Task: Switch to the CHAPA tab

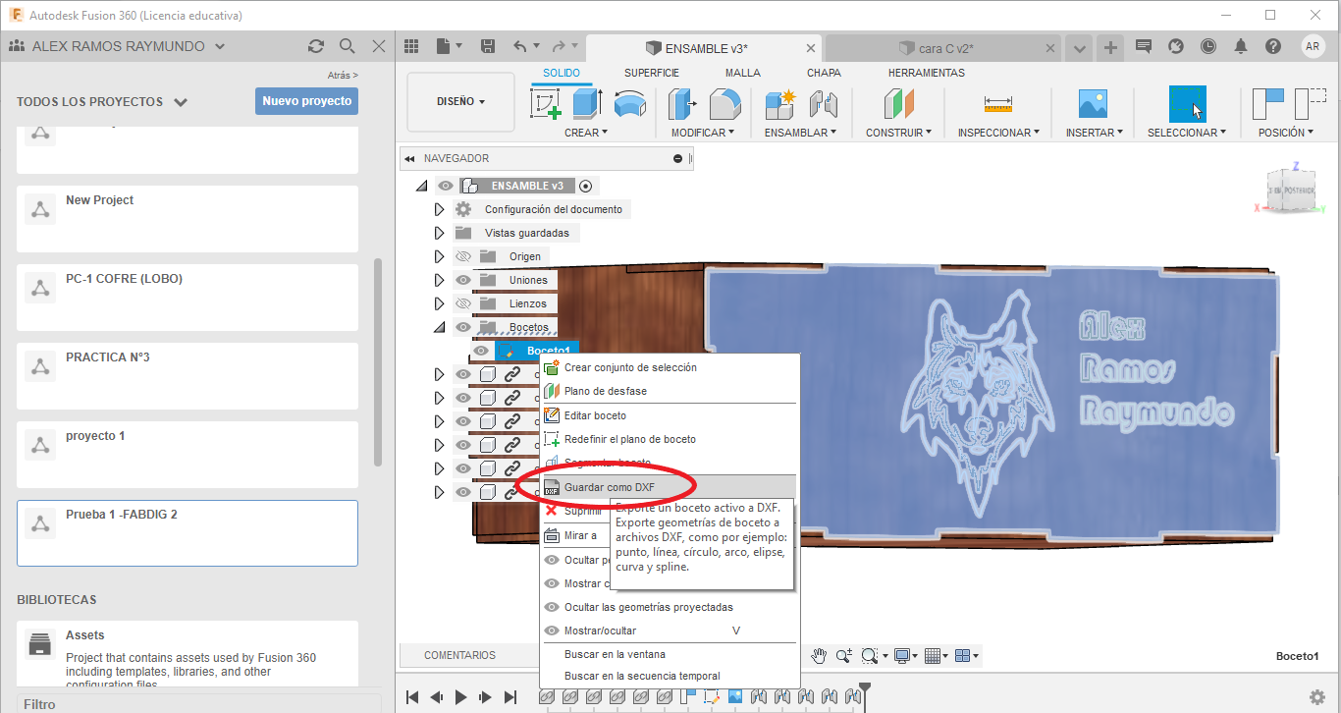Action: [x=824, y=73]
